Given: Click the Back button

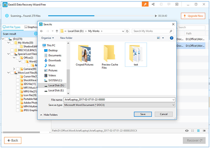Looking at the screenshot, I should click(13, 141).
